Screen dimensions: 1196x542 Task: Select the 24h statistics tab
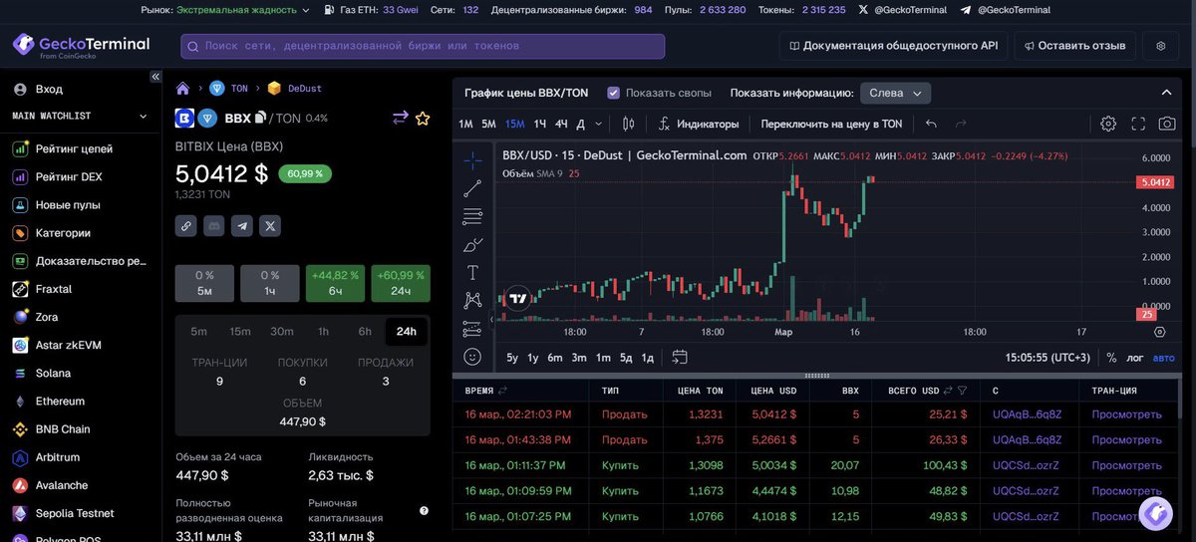406,332
